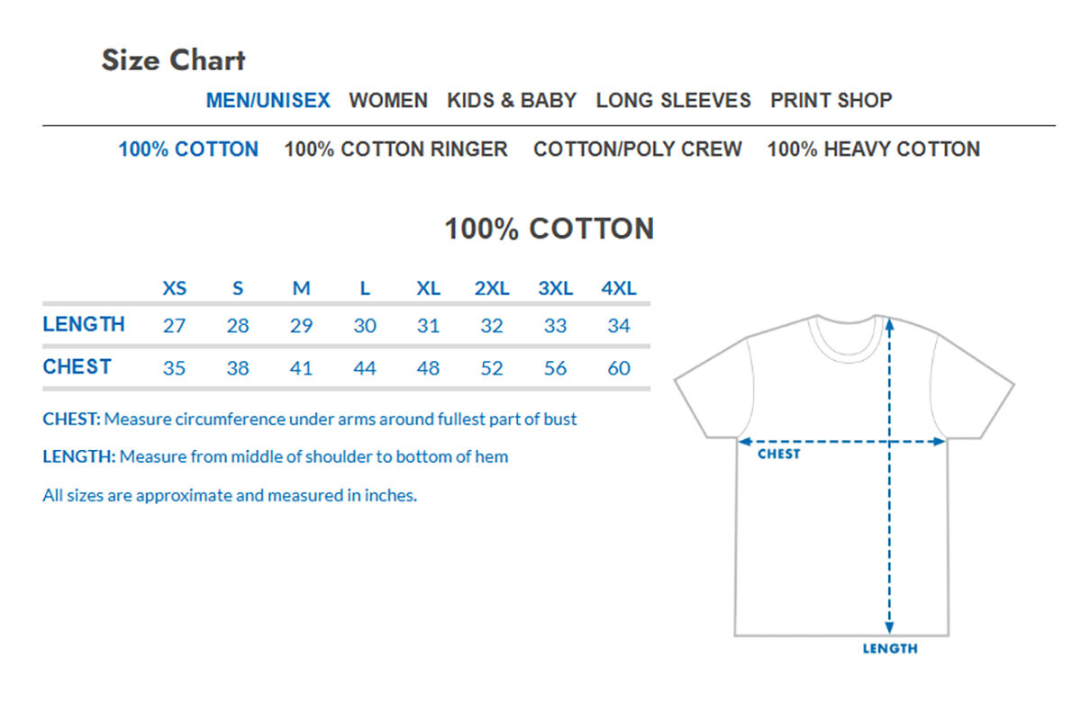Click the LENGTH label under shirt diagram
Screen dimensions: 1081x720
click(890, 649)
